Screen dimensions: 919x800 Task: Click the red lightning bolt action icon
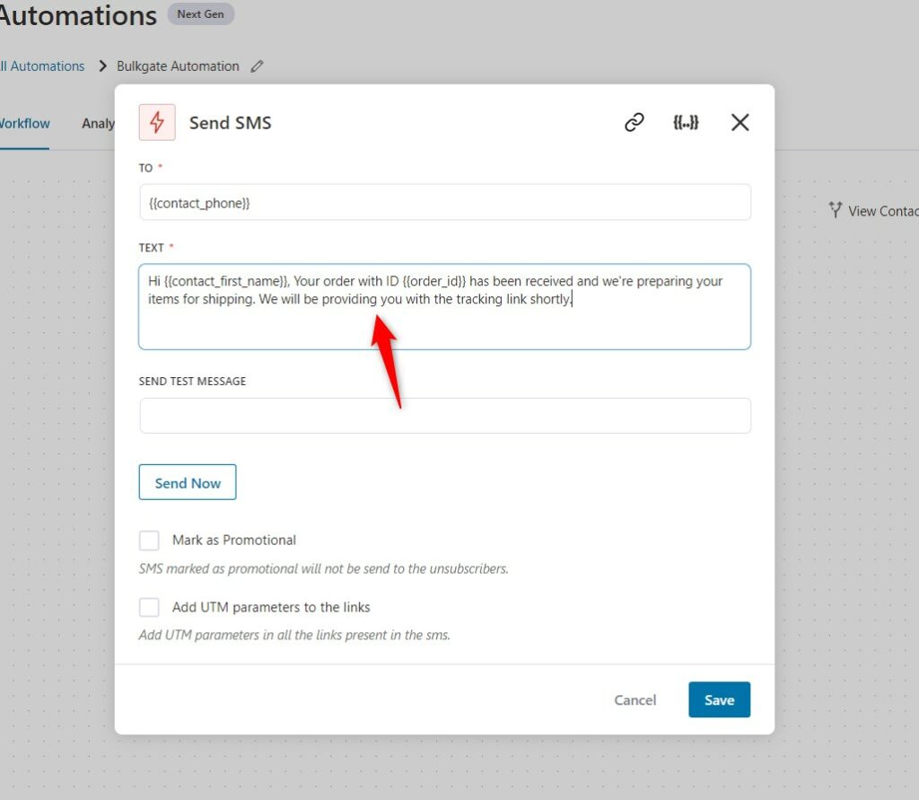[156, 123]
